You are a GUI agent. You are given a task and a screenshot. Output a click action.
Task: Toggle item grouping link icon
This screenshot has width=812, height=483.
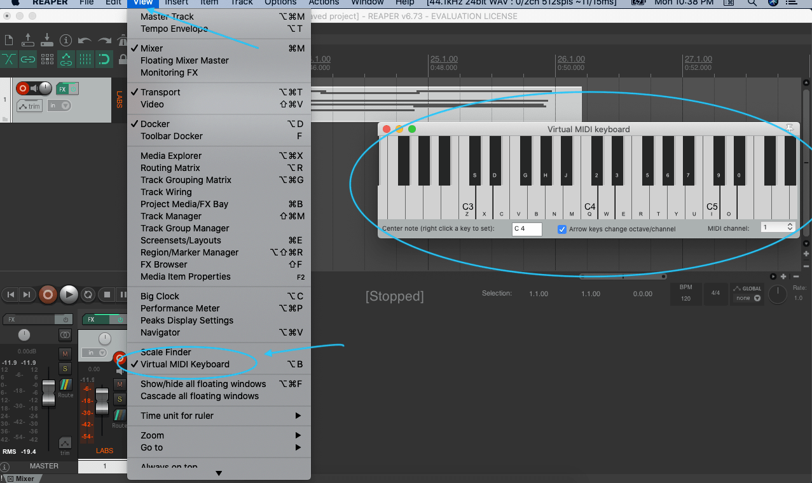coord(28,59)
